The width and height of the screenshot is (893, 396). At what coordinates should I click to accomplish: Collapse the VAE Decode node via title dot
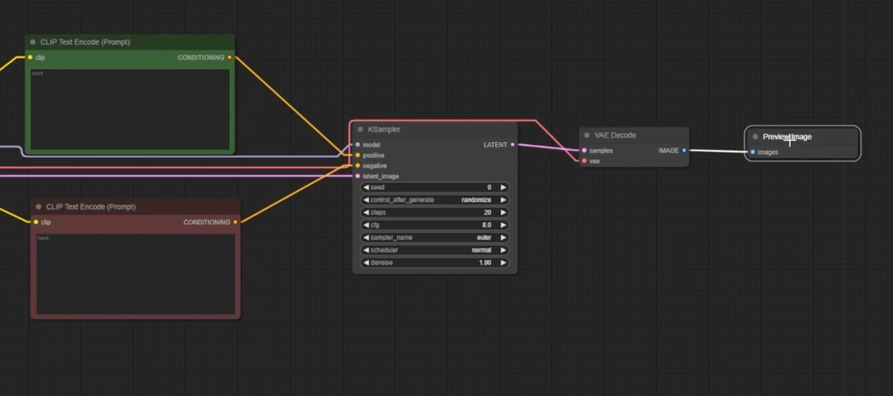coord(587,135)
